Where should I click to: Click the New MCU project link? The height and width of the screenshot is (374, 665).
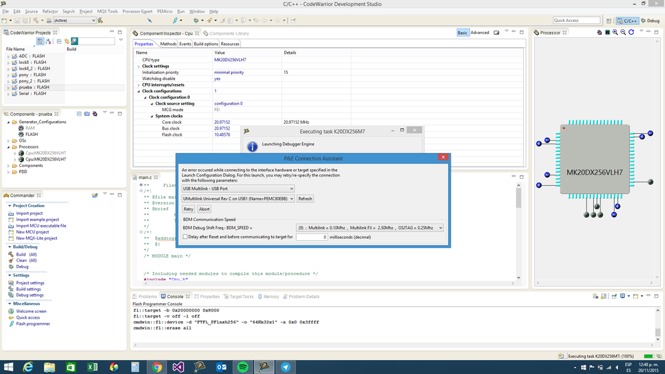tap(32, 232)
